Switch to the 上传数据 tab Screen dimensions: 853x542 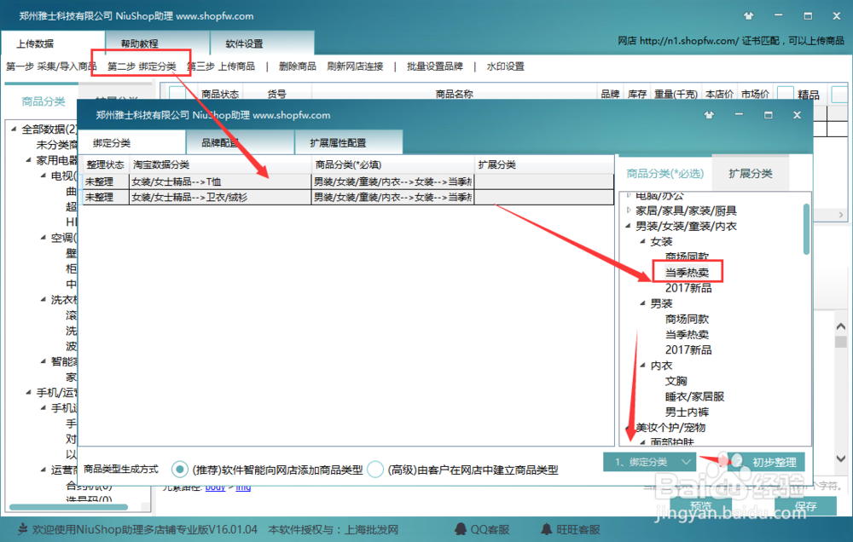pyautogui.click(x=52, y=43)
